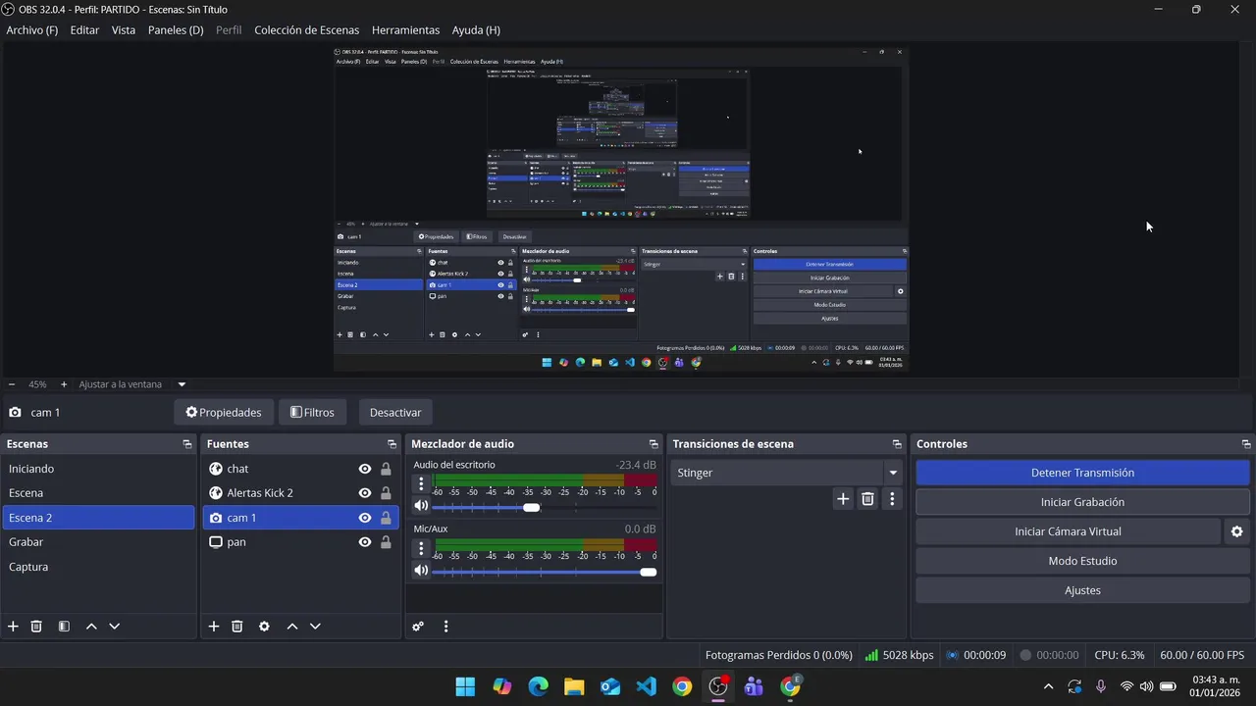Open File Explorer from the taskbar

point(574,686)
